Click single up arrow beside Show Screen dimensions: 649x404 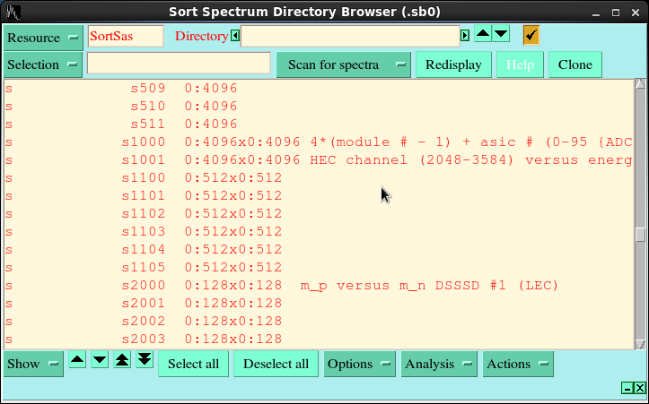78,360
